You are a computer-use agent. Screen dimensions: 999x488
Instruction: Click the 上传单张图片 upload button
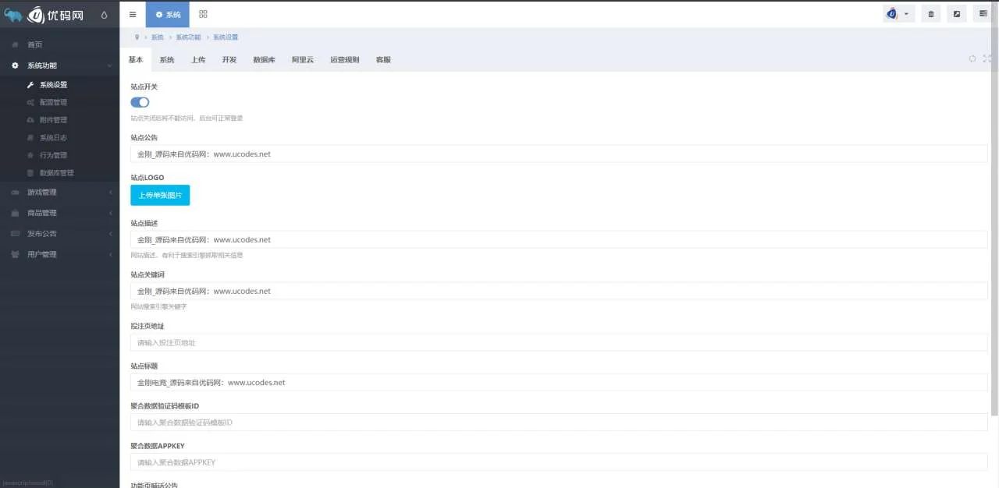click(160, 195)
